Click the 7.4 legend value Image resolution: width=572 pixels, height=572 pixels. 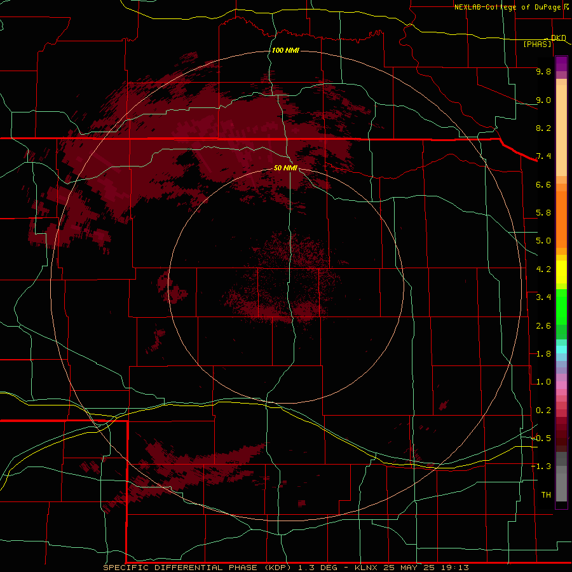(543, 156)
